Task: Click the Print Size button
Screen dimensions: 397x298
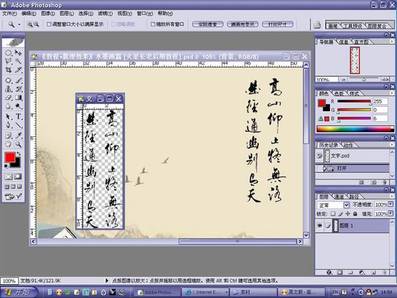Action: [x=277, y=25]
